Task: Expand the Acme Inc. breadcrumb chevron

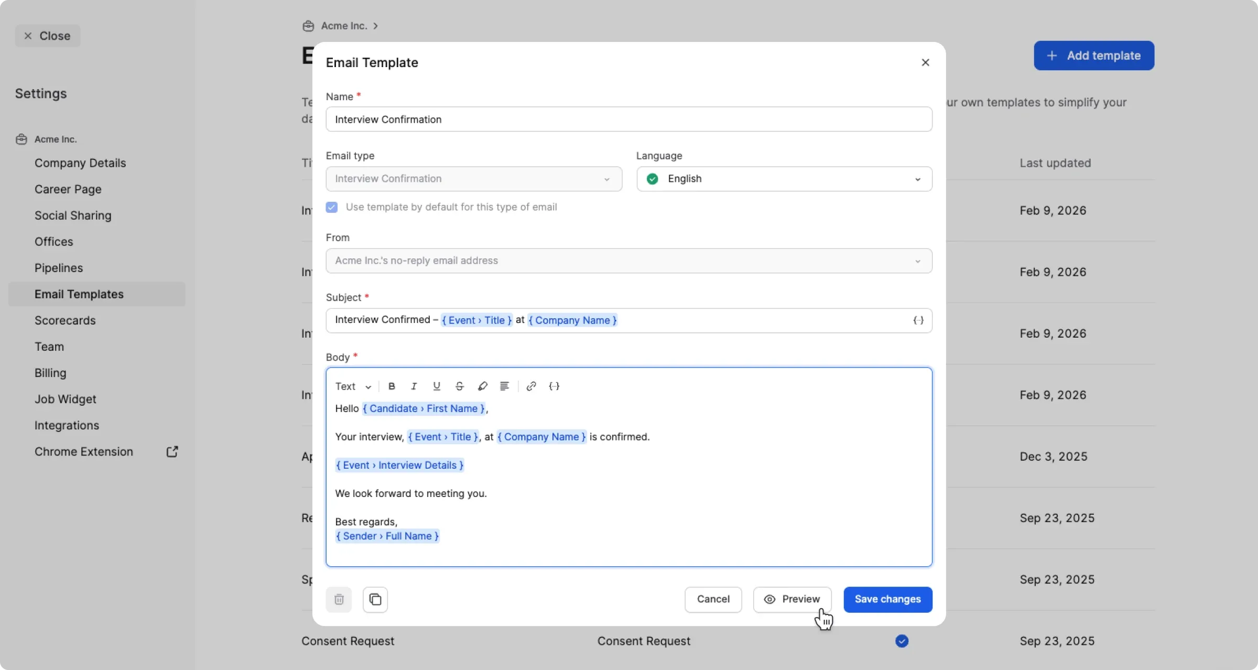Action: tap(375, 26)
